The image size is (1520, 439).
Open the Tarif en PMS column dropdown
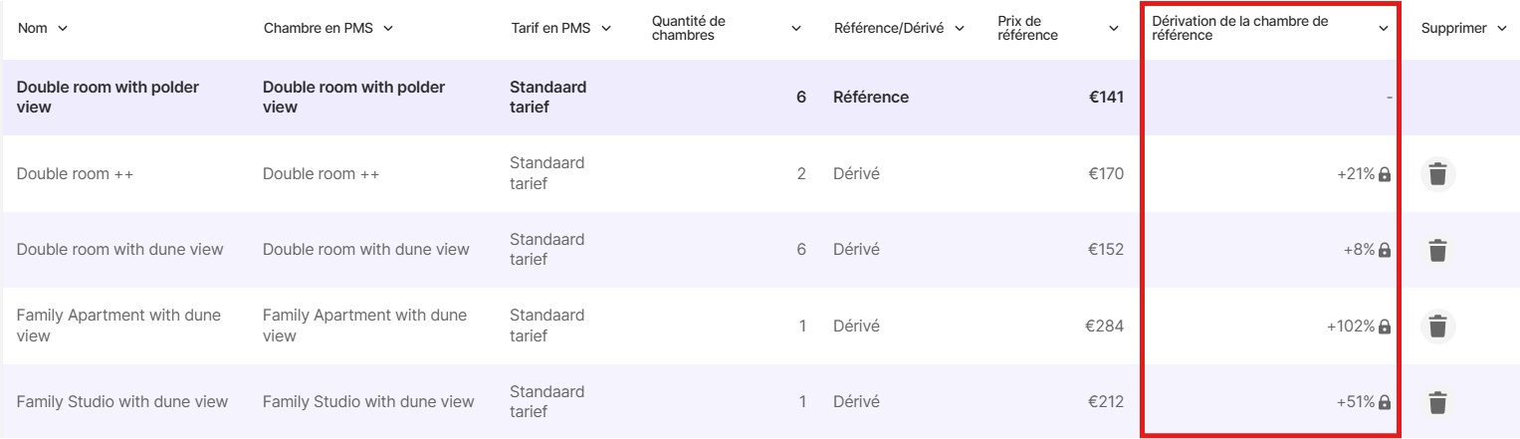click(606, 29)
